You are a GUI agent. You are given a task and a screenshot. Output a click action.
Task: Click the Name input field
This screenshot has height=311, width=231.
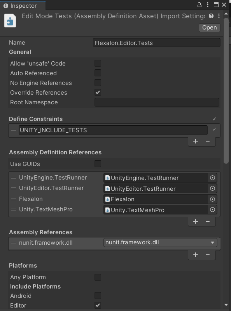click(156, 42)
